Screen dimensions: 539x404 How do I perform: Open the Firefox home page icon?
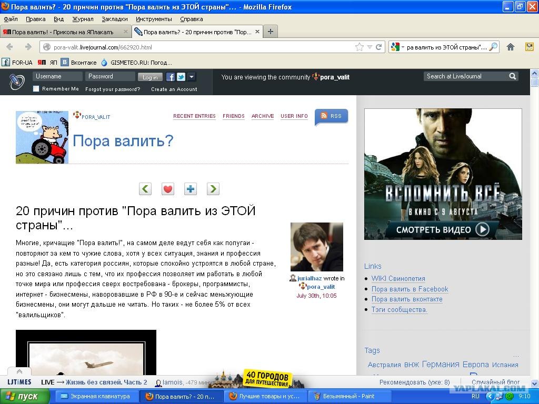[511, 47]
